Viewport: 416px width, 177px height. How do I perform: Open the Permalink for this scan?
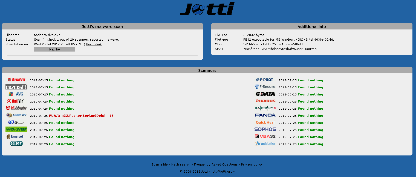tap(94, 44)
